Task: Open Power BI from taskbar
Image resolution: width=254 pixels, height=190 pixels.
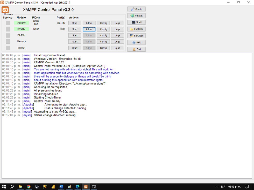Action: [x=53, y=187]
